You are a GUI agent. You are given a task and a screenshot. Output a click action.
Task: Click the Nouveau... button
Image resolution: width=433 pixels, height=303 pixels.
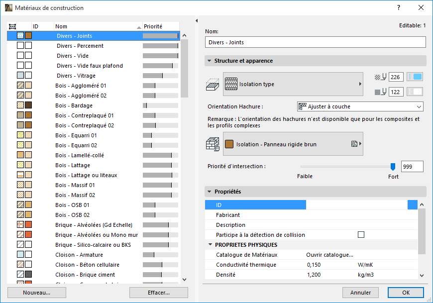coord(37,293)
